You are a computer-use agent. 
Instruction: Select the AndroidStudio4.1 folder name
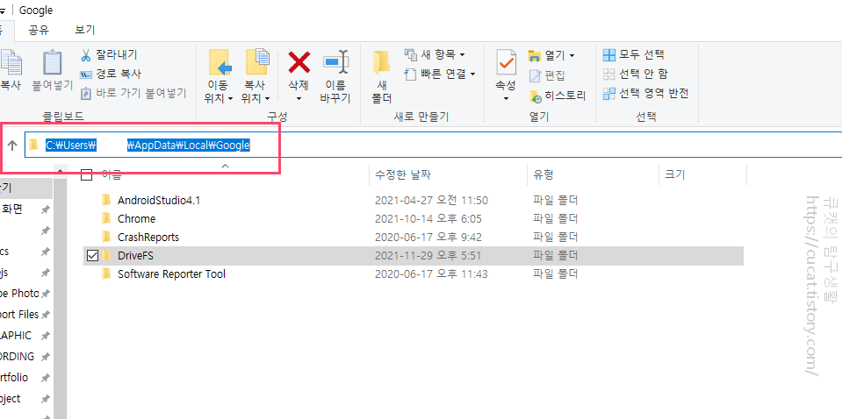tap(159, 201)
